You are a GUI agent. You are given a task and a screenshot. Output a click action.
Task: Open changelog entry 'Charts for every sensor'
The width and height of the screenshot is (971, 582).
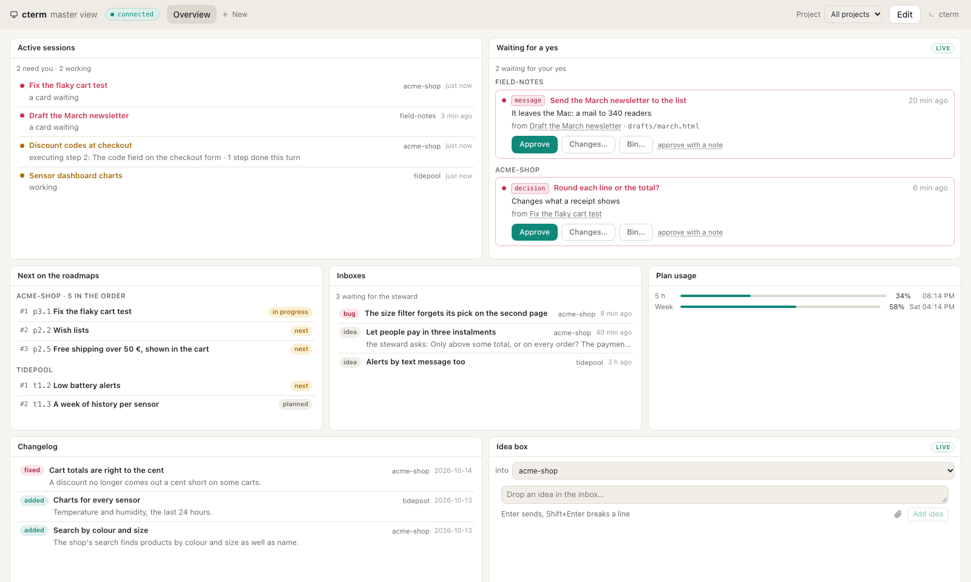246,506
